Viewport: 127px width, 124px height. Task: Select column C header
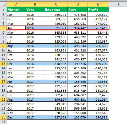[x=56, y=4]
